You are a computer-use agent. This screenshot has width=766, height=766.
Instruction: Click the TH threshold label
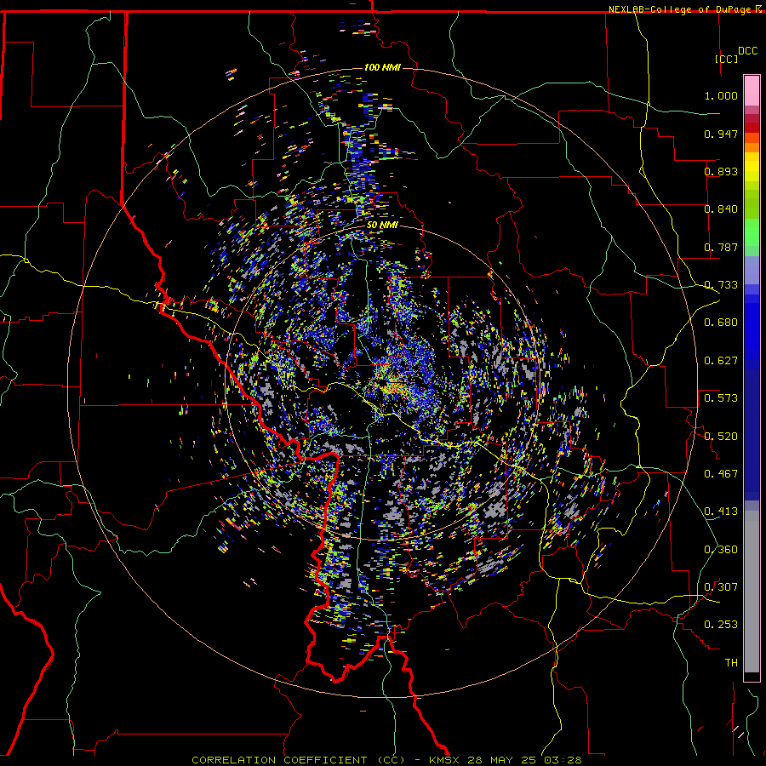(x=731, y=663)
